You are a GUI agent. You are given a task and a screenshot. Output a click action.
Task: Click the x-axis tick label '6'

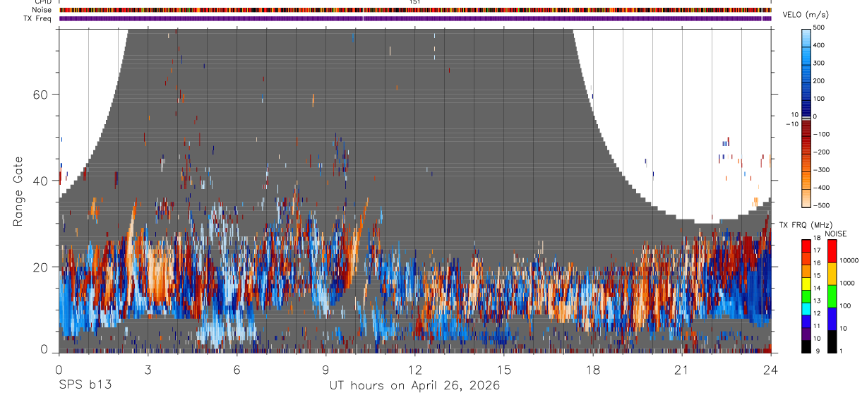point(237,369)
